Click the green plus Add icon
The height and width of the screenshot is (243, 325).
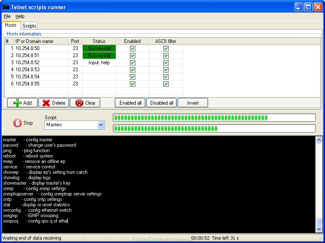[18, 103]
